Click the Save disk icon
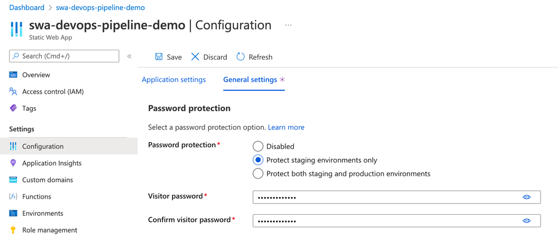 coord(159,57)
